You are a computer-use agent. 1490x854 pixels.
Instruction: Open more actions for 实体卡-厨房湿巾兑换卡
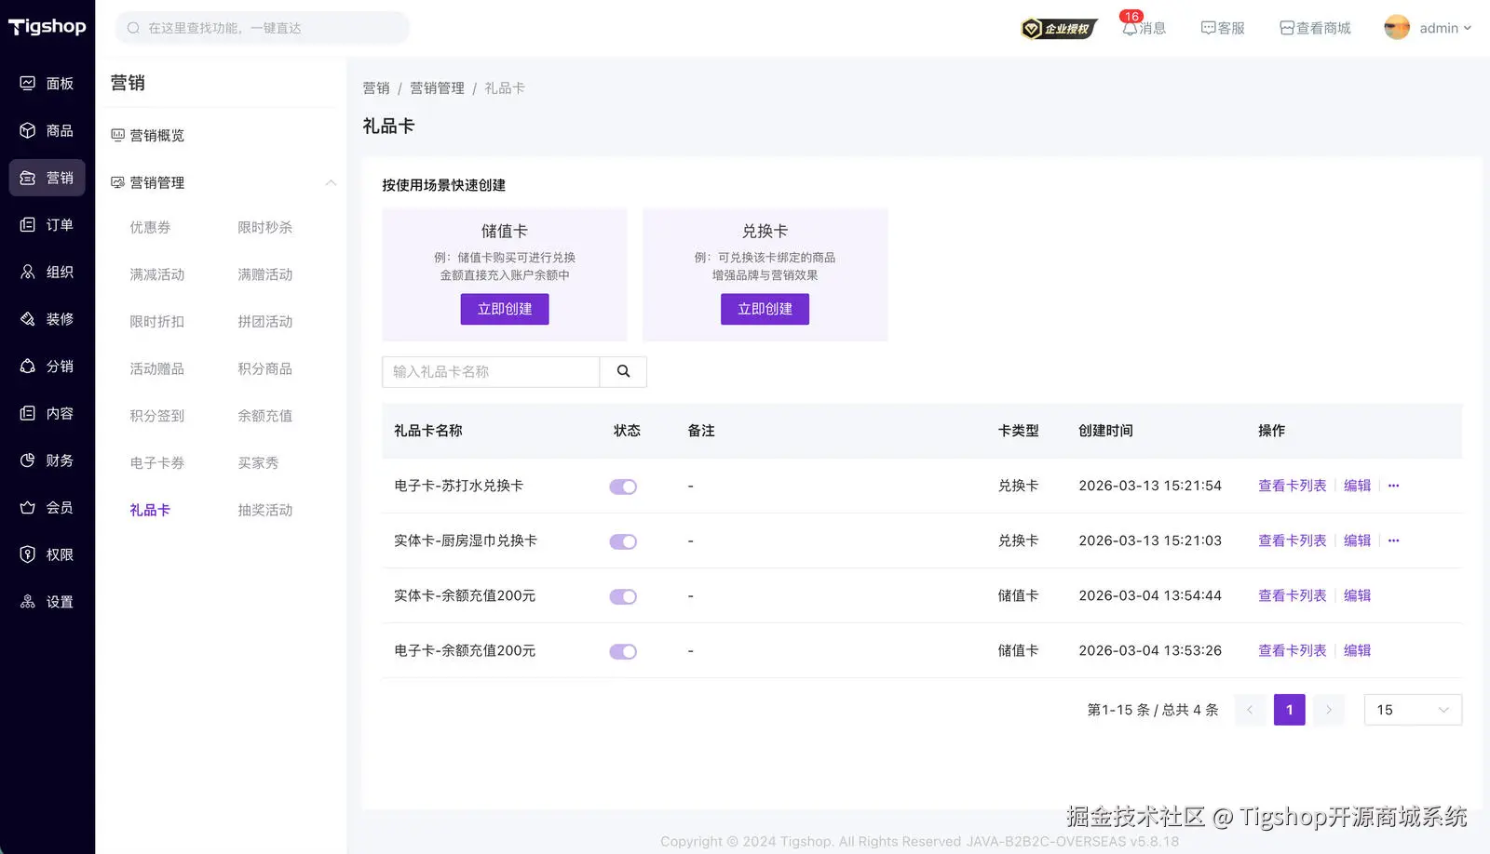tap(1393, 540)
